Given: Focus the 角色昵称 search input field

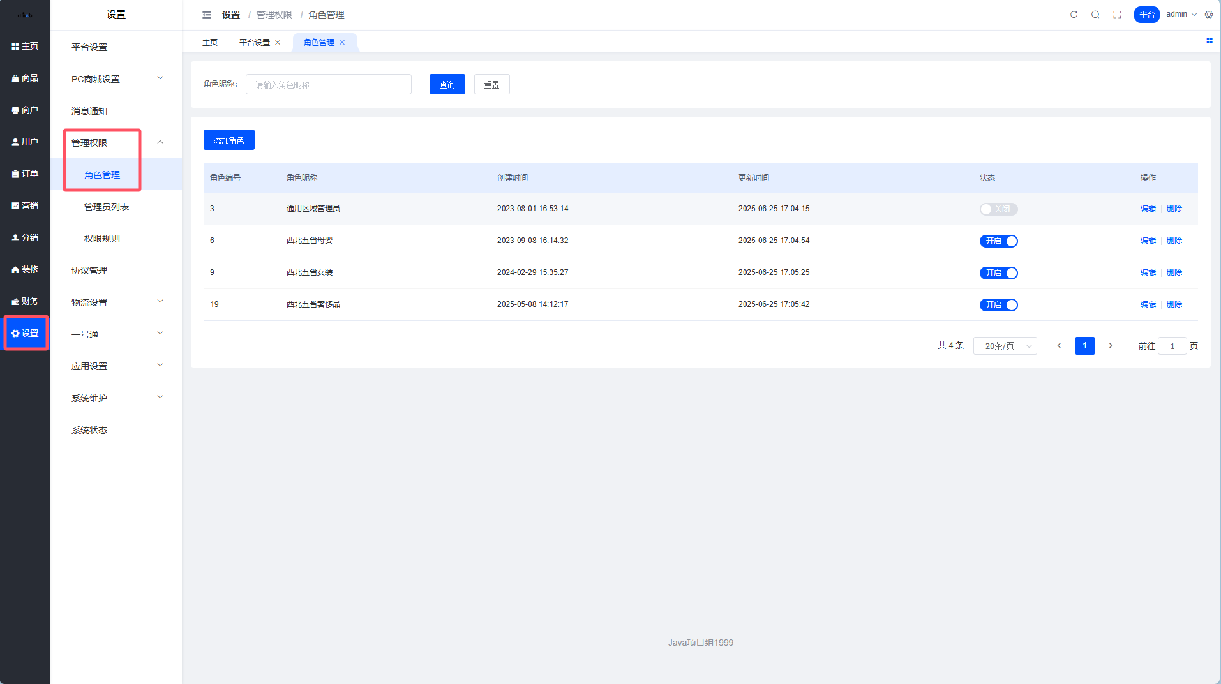Looking at the screenshot, I should (328, 85).
